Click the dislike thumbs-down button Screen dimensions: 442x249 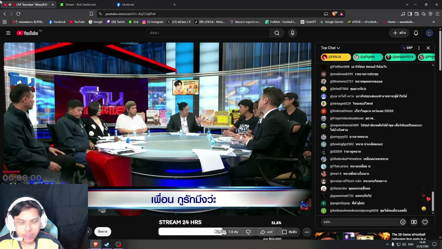pyautogui.click(x=248, y=232)
